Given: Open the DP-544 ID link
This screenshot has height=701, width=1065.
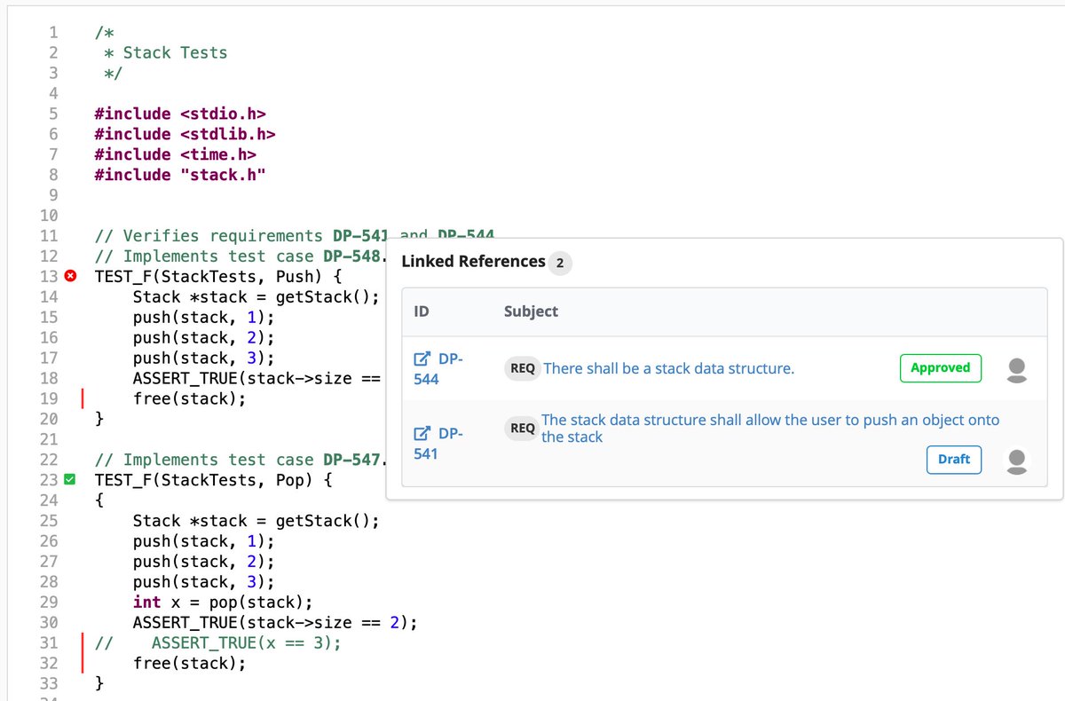Looking at the screenshot, I should tap(439, 369).
